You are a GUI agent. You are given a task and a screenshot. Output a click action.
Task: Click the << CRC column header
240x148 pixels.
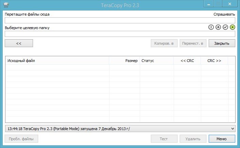click(x=187, y=61)
